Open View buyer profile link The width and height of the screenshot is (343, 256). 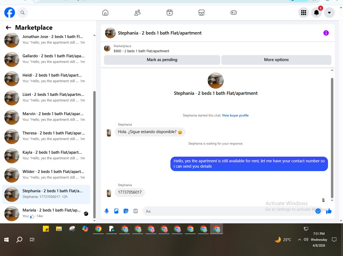tap(235, 115)
